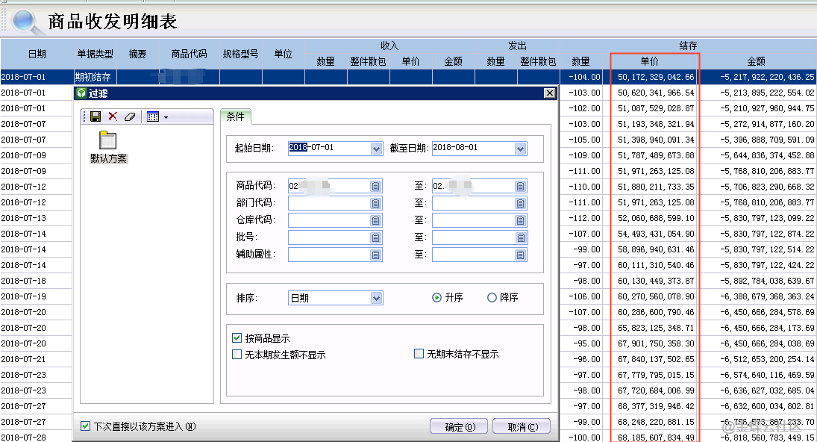
Task: Select unit price cell 50,172,329,042.66
Action: [x=650, y=77]
